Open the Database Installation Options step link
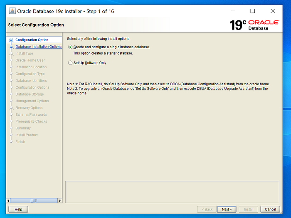 pyautogui.click(x=38, y=47)
